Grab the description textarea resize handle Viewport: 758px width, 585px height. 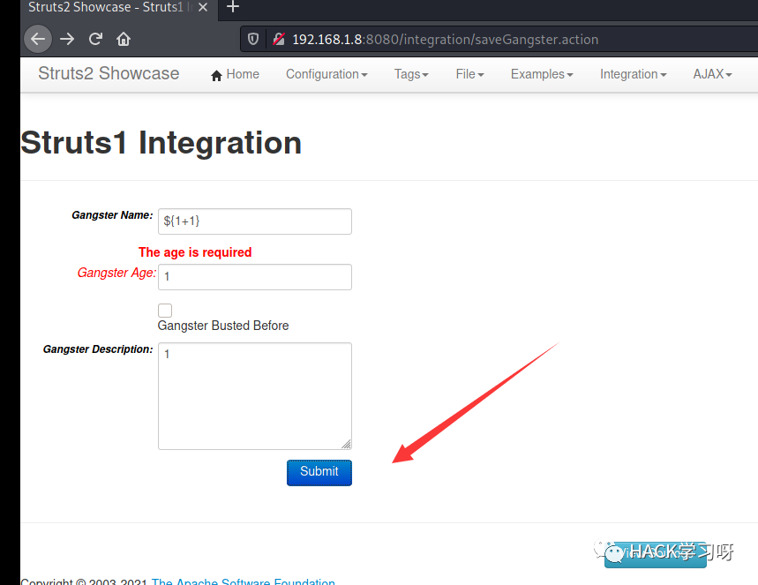pyautogui.click(x=346, y=445)
